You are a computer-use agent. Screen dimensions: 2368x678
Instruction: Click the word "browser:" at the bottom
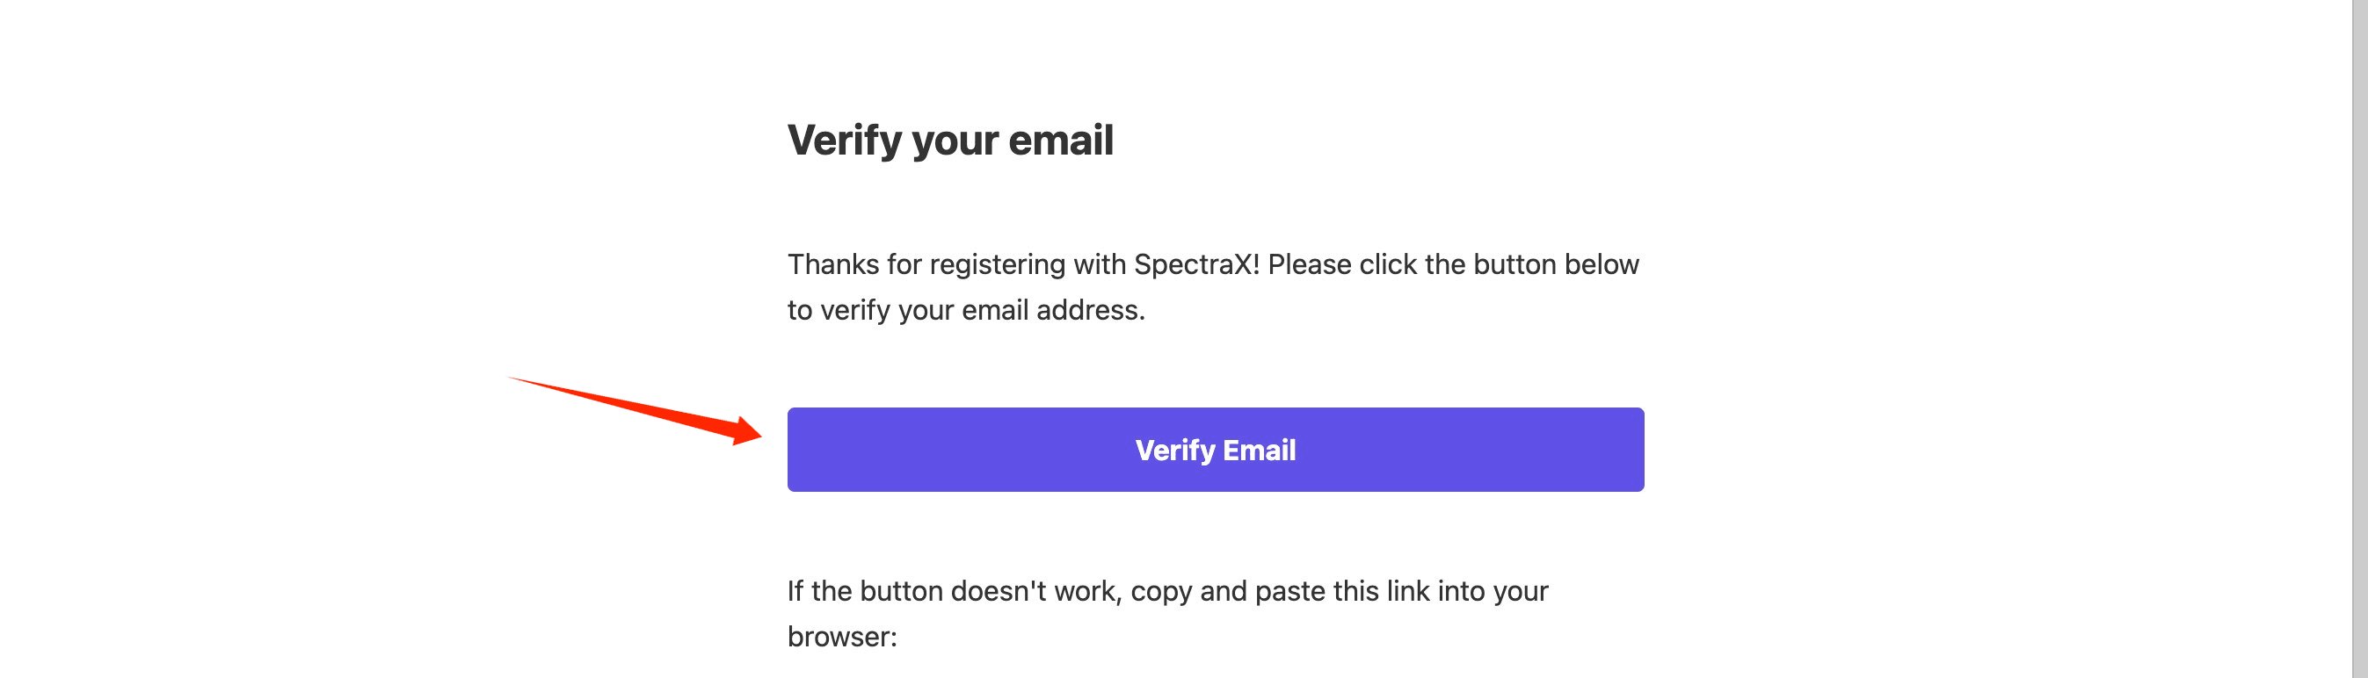click(841, 637)
